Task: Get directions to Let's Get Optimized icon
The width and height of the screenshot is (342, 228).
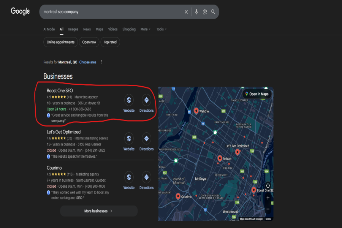Action: pyautogui.click(x=146, y=138)
